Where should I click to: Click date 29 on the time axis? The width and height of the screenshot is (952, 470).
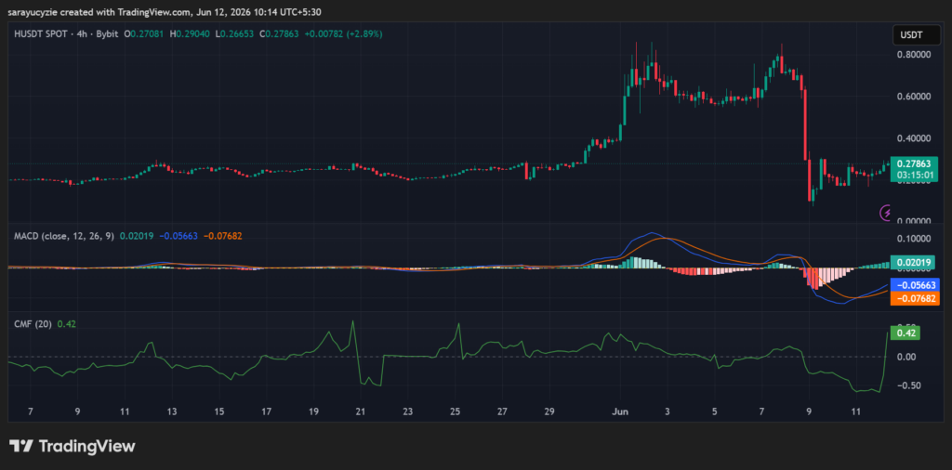pos(549,411)
